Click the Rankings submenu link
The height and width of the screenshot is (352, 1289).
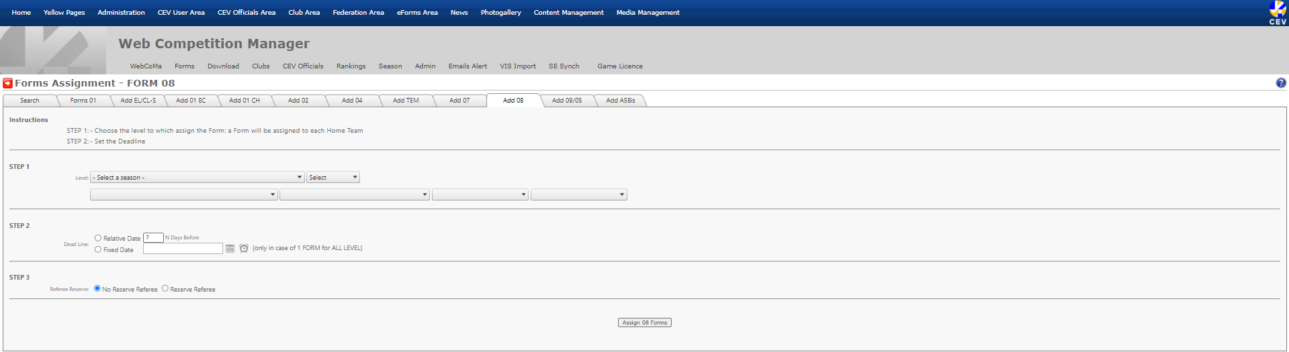(351, 66)
